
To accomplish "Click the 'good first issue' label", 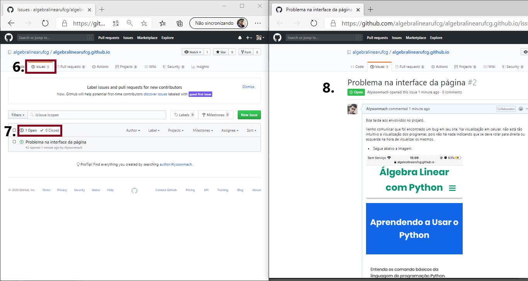I will 200,94.
